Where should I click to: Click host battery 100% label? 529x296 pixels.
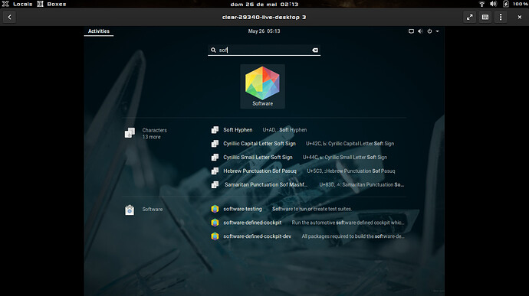pyautogui.click(x=521, y=4)
